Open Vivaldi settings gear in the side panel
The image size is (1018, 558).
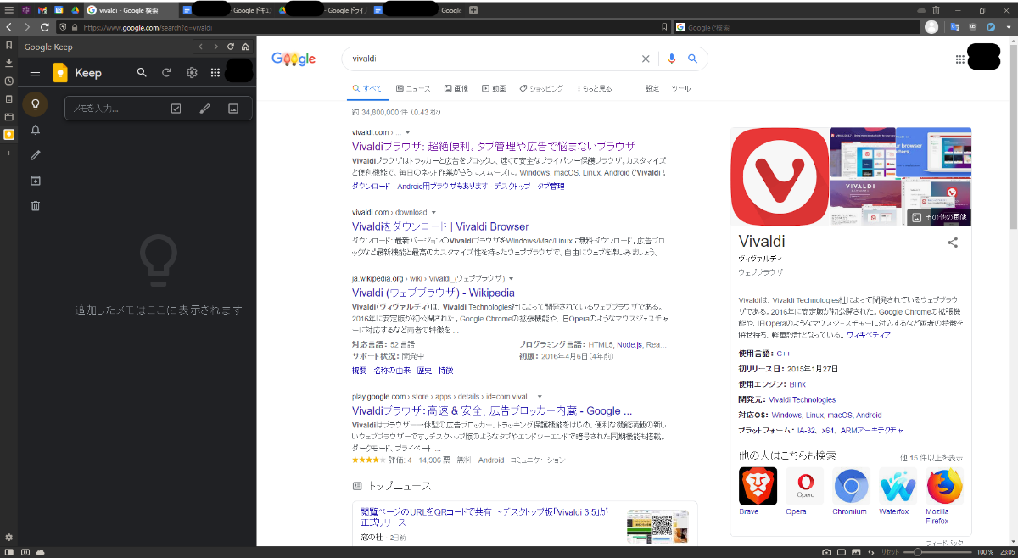point(8,537)
